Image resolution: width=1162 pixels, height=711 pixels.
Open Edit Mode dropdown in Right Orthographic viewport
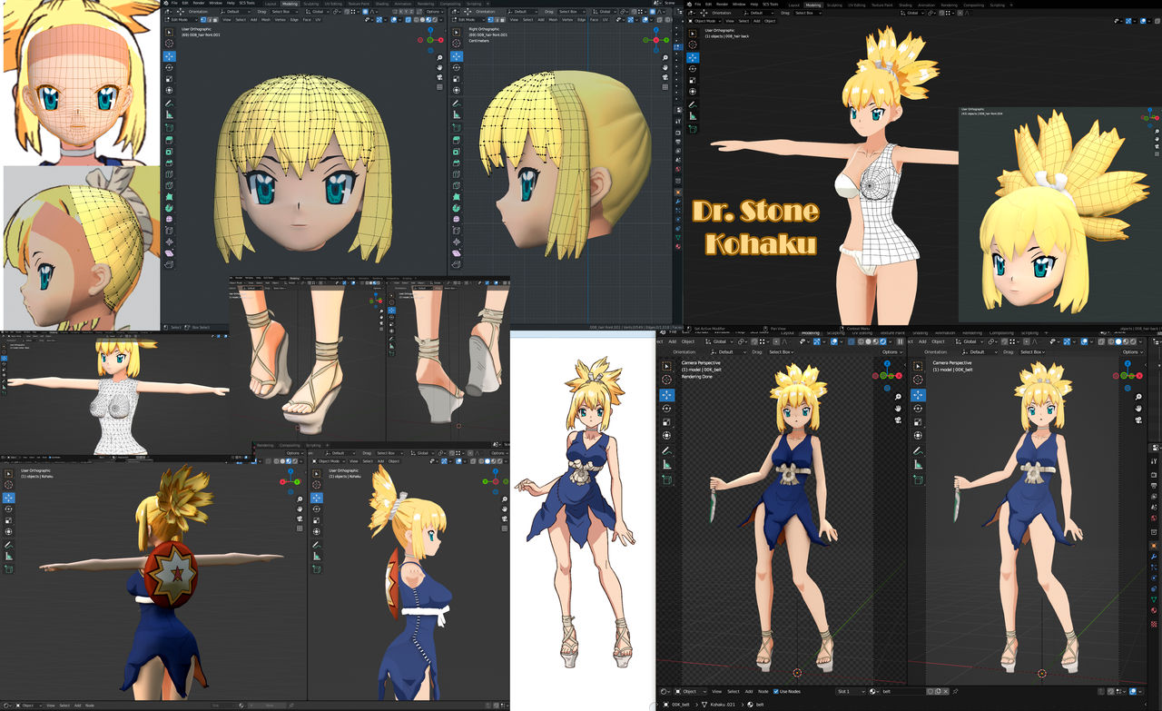(467, 18)
